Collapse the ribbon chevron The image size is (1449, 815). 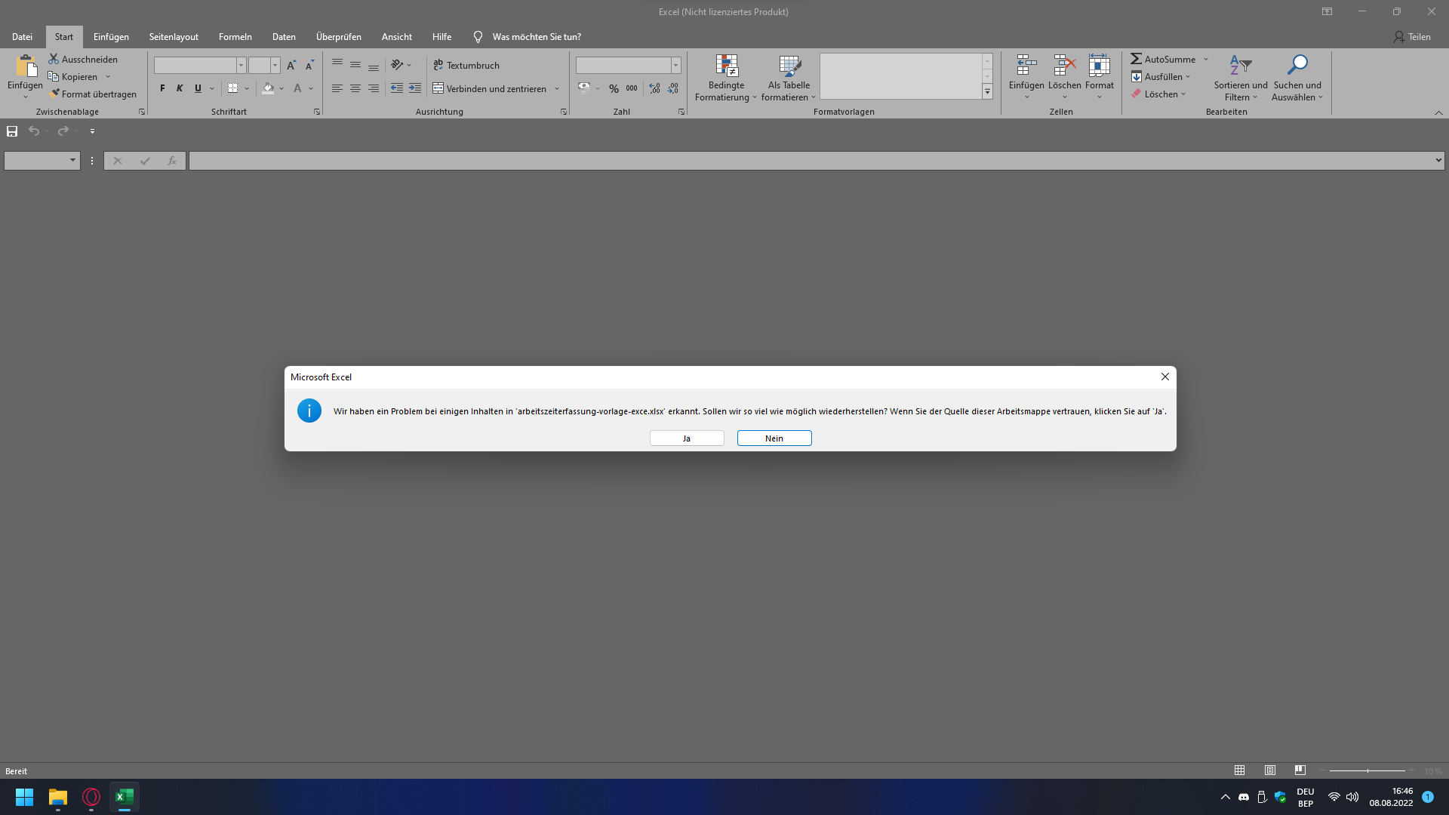(x=1438, y=112)
